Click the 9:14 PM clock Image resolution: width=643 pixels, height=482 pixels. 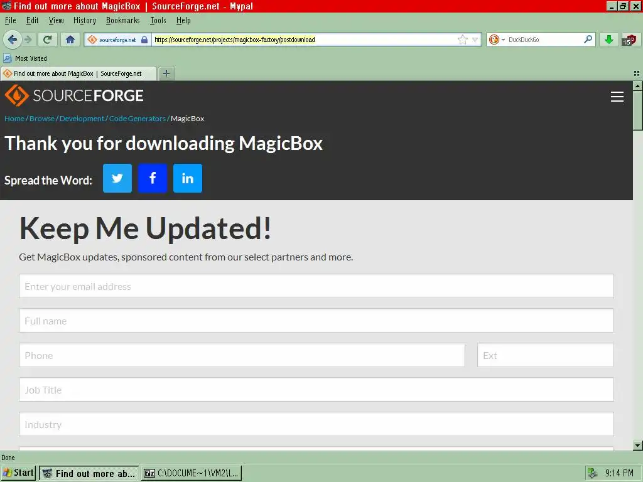click(x=619, y=473)
